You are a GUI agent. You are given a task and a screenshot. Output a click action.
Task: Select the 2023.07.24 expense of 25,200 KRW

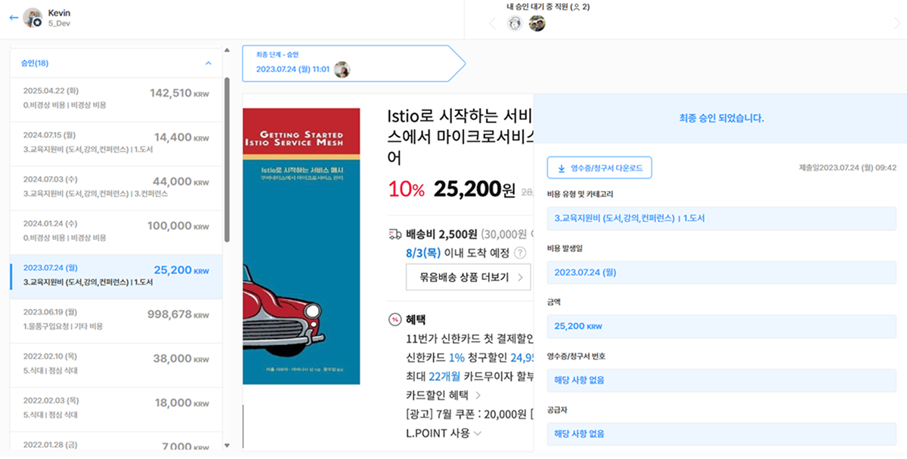coord(116,276)
